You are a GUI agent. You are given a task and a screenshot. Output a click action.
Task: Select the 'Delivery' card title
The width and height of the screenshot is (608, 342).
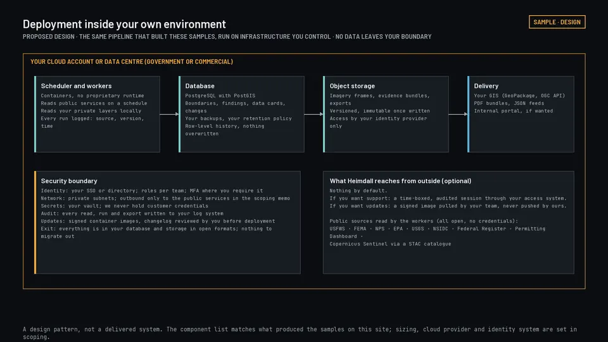(x=486, y=85)
